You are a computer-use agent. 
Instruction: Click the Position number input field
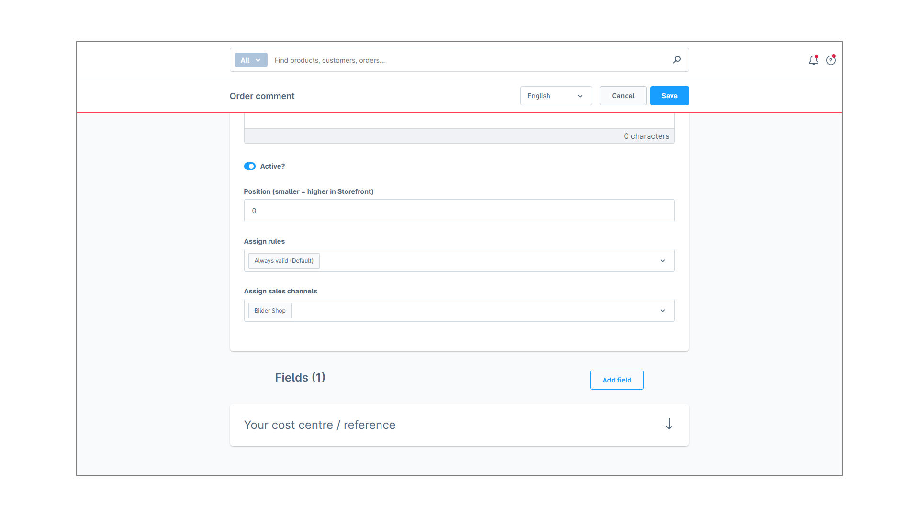pyautogui.click(x=459, y=210)
